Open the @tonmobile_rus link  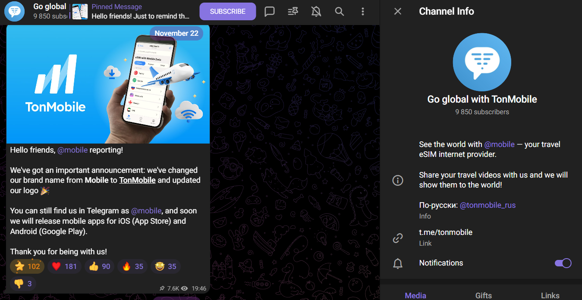coord(488,205)
